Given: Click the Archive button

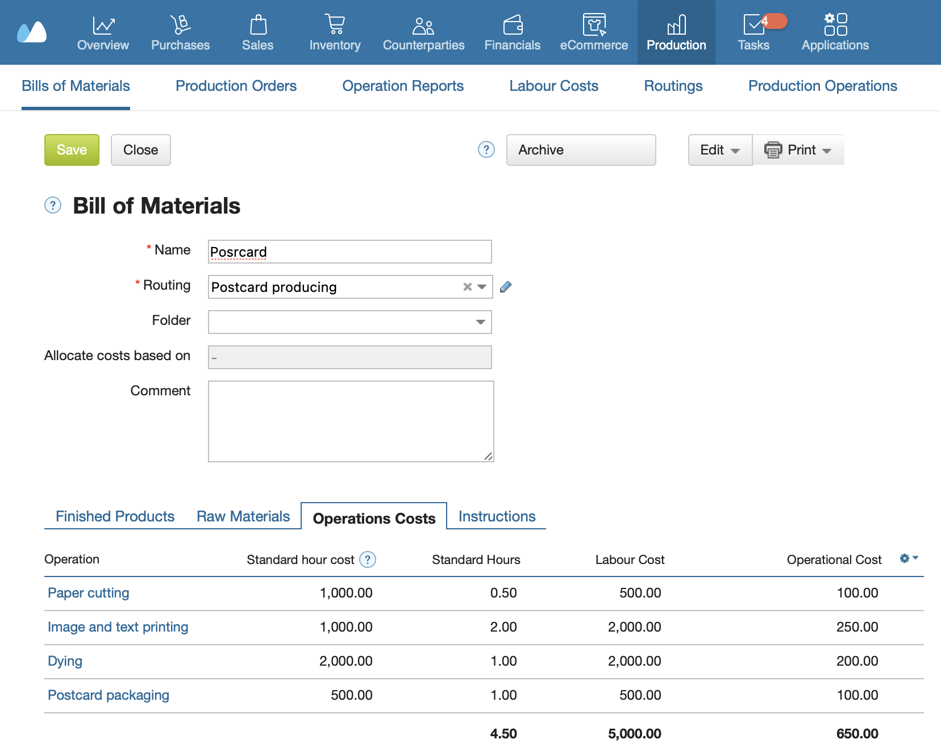Looking at the screenshot, I should point(580,150).
